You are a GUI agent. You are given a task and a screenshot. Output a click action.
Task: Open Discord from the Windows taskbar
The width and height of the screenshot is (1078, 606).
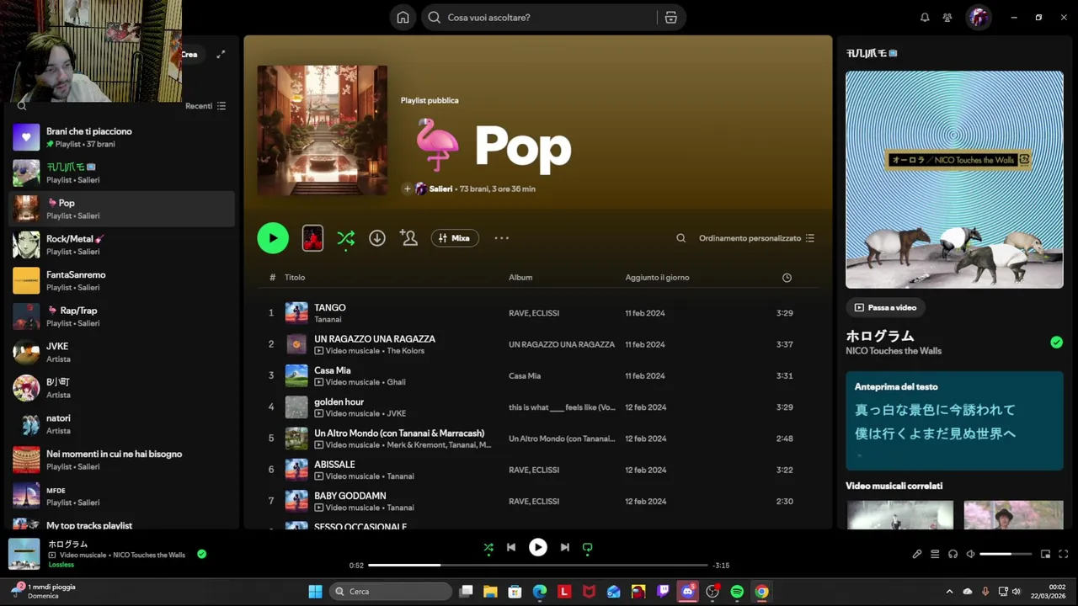click(x=688, y=592)
